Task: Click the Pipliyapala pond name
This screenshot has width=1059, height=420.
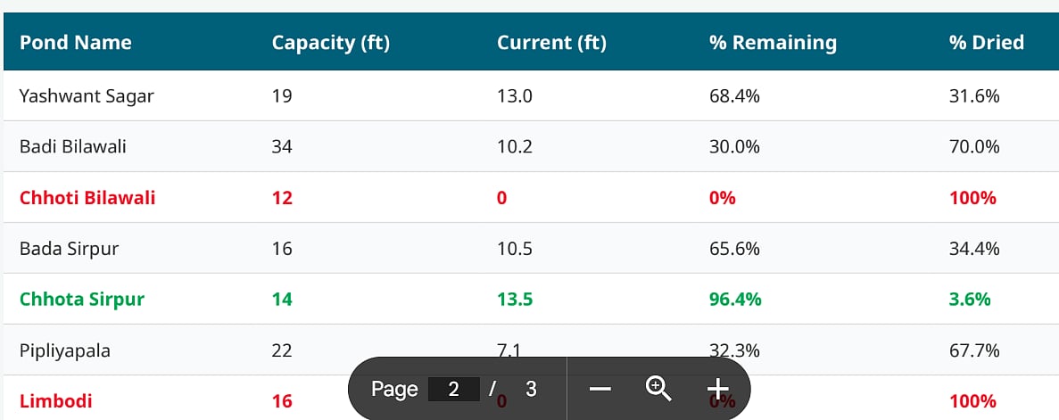Action: coord(65,350)
